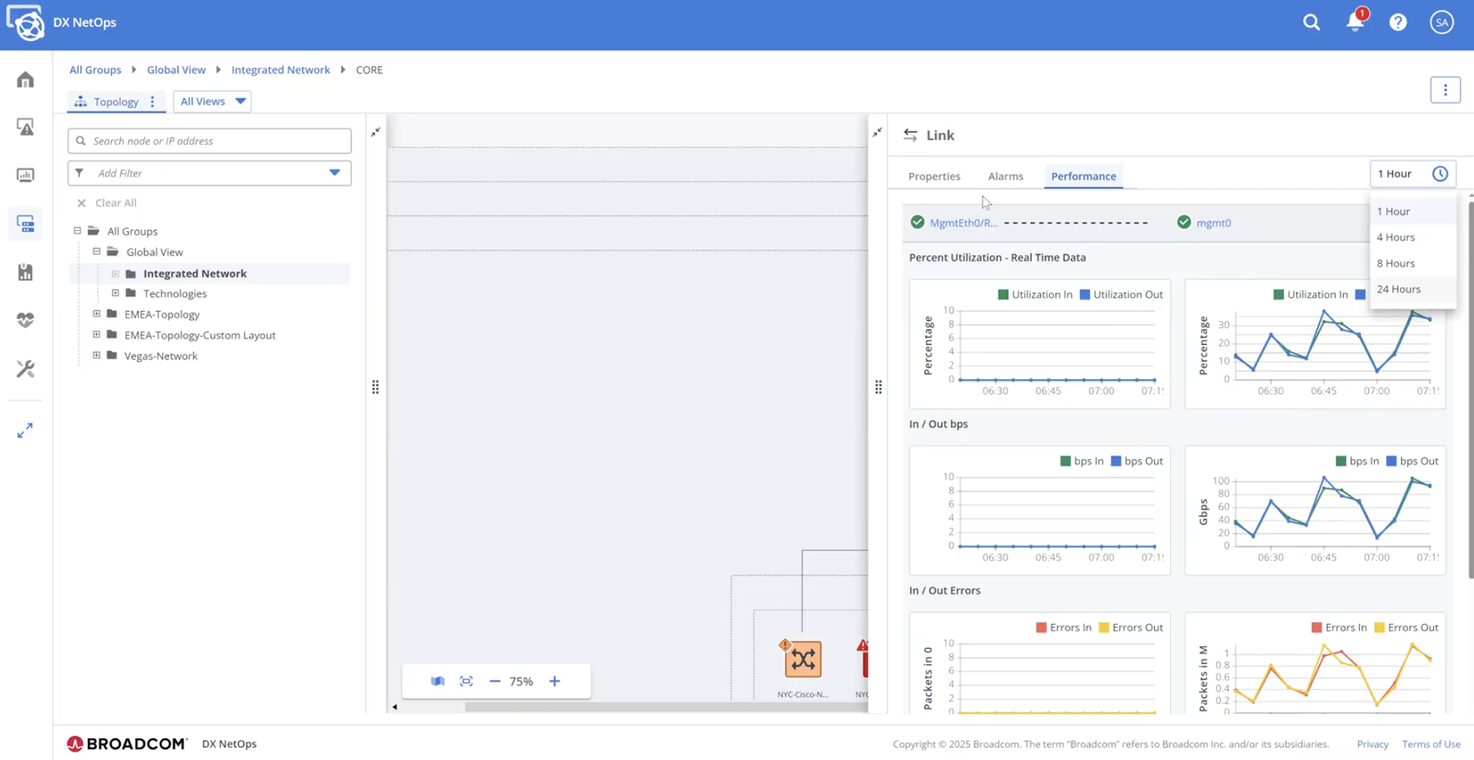Image resolution: width=1474 pixels, height=760 pixels.
Task: Click the search node or IP field
Action: [216, 141]
